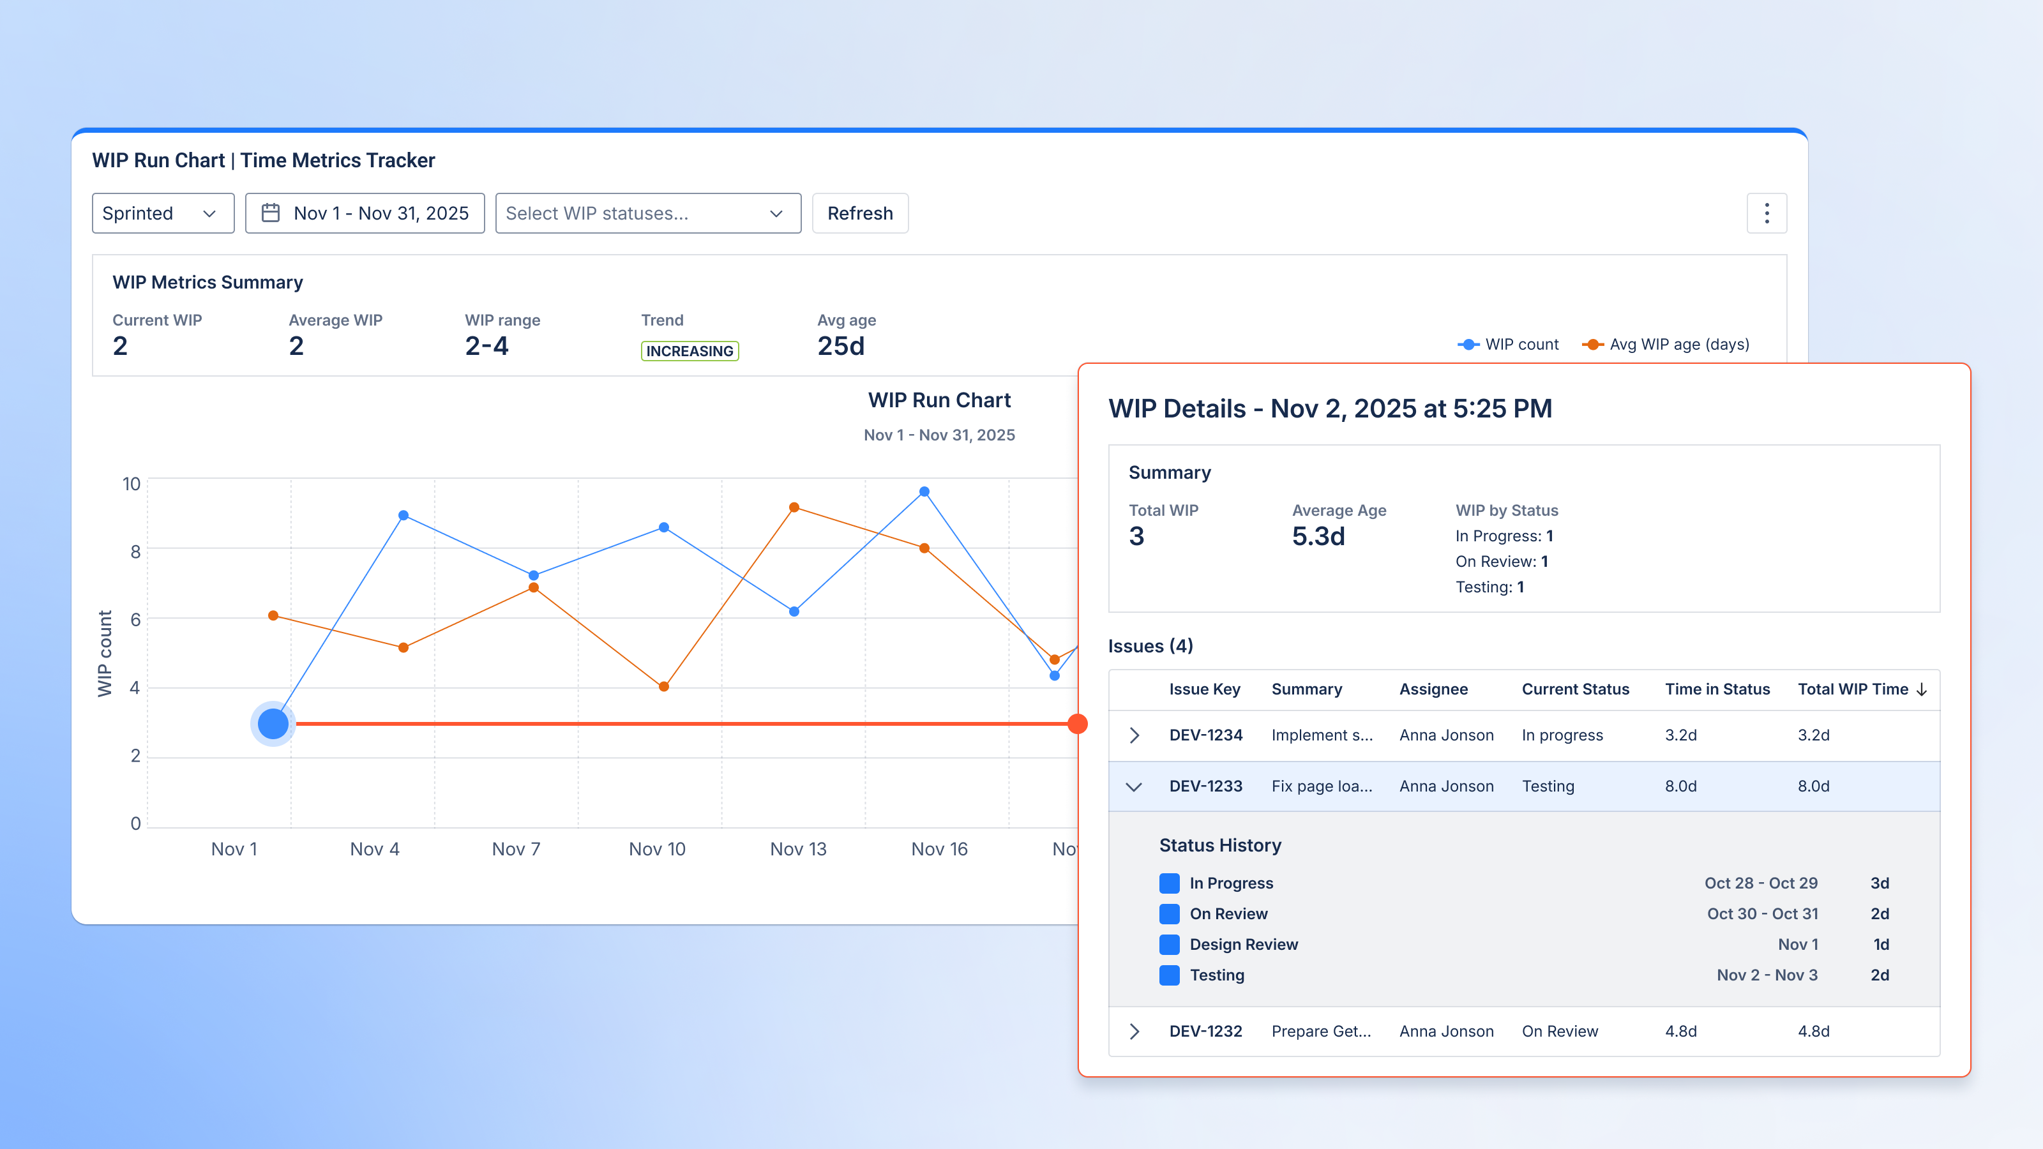Click the Refresh button
The width and height of the screenshot is (2043, 1149).
click(861, 213)
